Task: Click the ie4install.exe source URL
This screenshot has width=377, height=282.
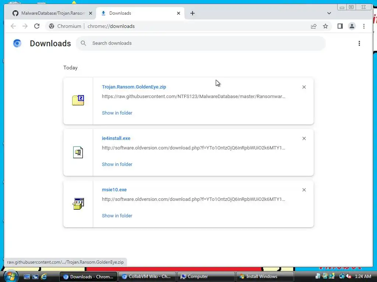Action: click(194, 148)
